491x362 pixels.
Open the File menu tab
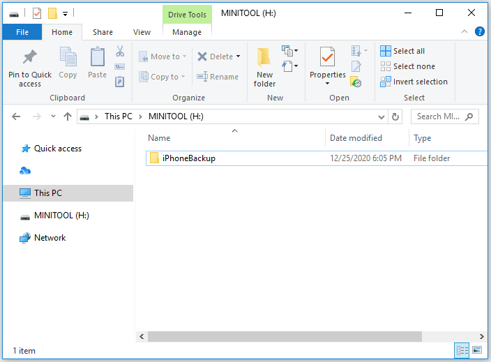click(22, 32)
